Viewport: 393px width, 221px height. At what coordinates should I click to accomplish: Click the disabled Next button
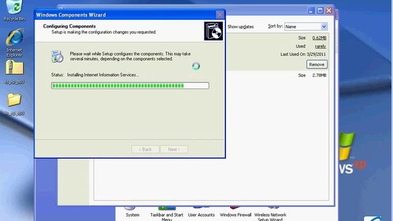tap(174, 149)
